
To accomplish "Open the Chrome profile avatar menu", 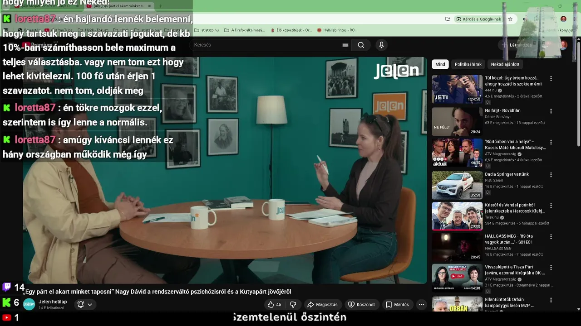I will pyautogui.click(x=563, y=19).
